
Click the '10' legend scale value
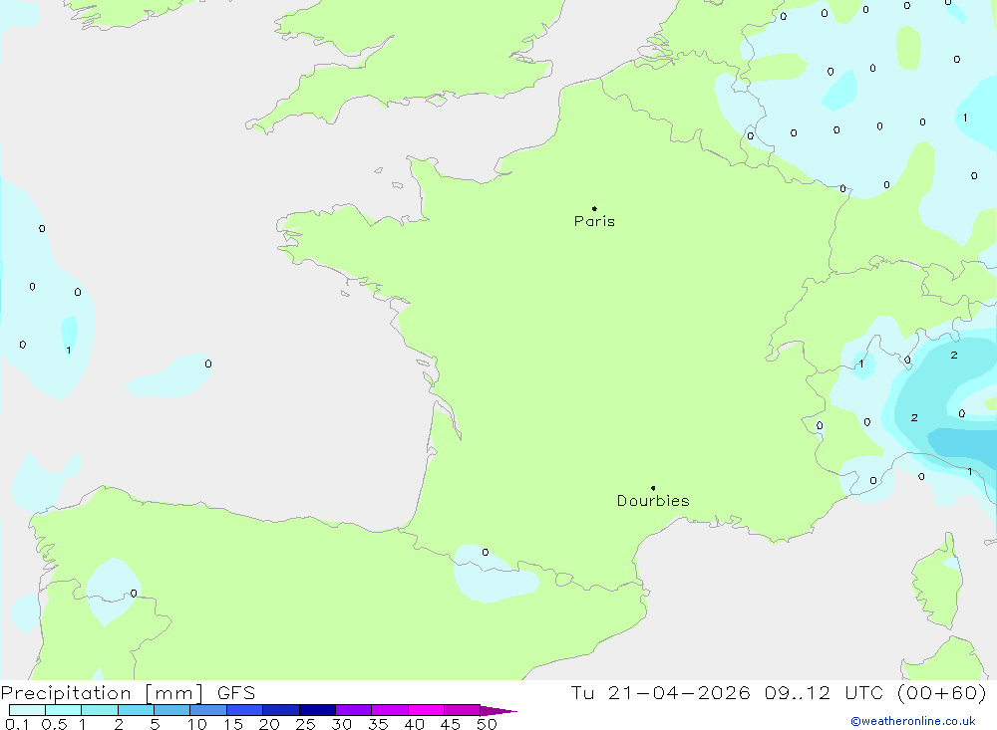[x=197, y=724]
